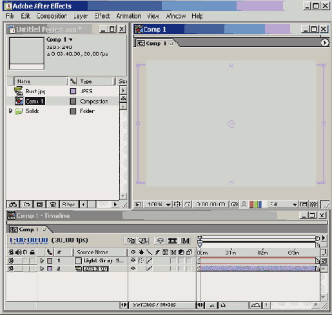Click the new composition icon in Project panel
This screenshot has width=332, height=315.
39,204
